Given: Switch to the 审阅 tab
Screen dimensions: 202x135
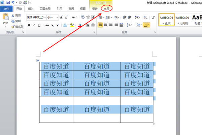Looking at the screenshot, I should click(x=71, y=9).
